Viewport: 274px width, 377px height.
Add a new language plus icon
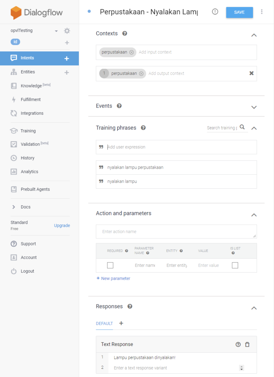(x=67, y=43)
